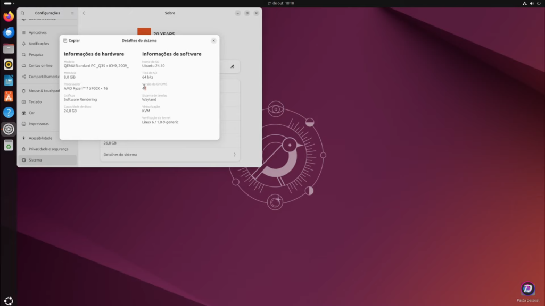The height and width of the screenshot is (306, 545).
Task: Select Compartilhamento in the settings sidebar
Action: (47, 76)
